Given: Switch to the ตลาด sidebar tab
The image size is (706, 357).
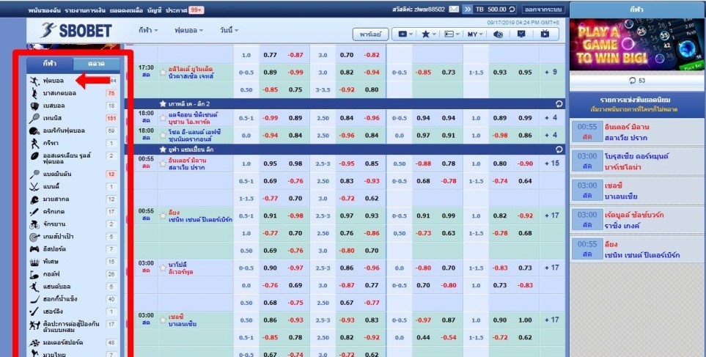Looking at the screenshot, I should click(x=96, y=64).
